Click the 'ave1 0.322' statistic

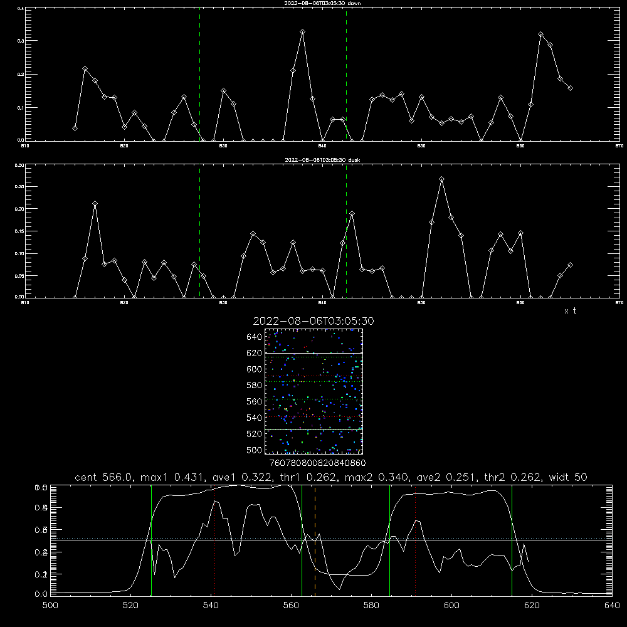(x=240, y=477)
